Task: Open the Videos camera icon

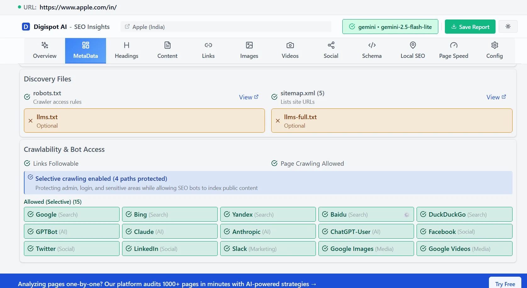Action: [x=290, y=45]
